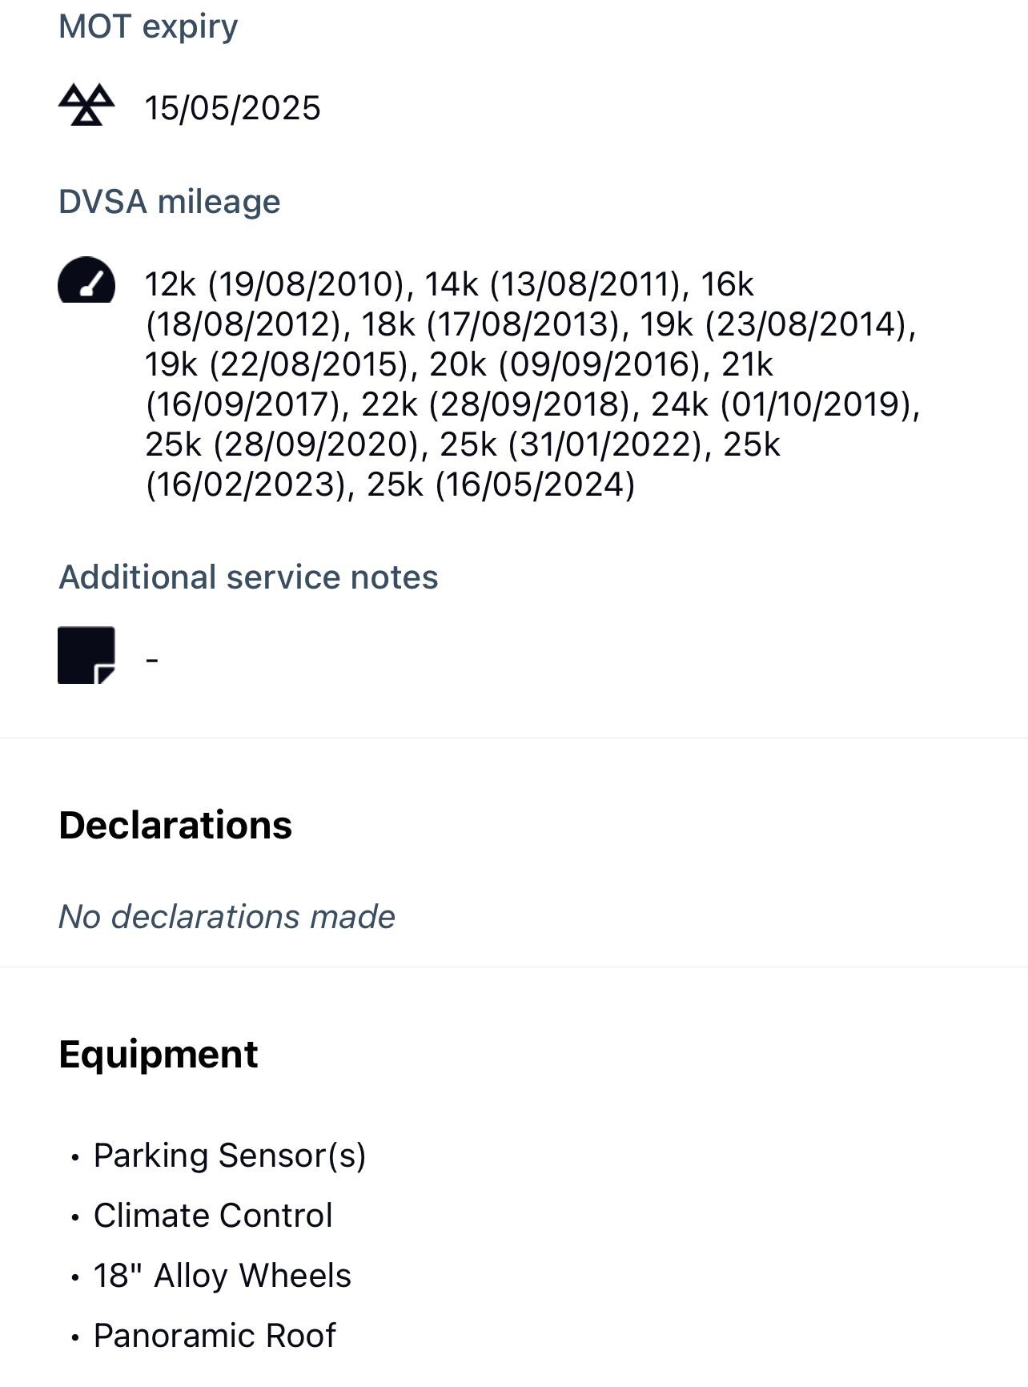This screenshot has width=1028, height=1387.
Task: Tap the DVSA mileage speedometer icon
Action: pos(86,280)
